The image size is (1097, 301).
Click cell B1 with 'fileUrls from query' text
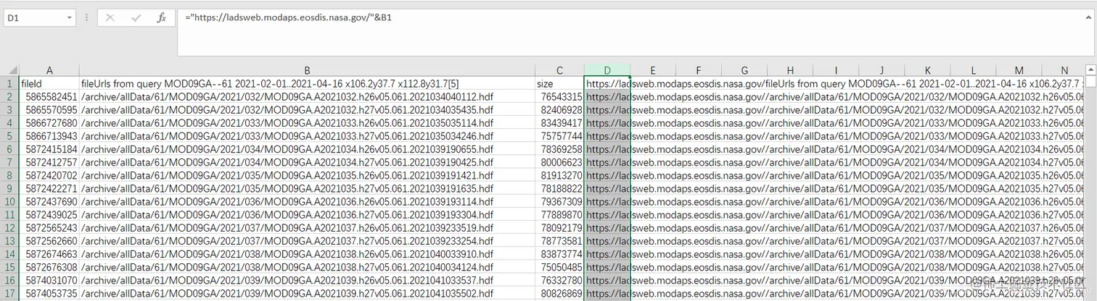click(307, 84)
